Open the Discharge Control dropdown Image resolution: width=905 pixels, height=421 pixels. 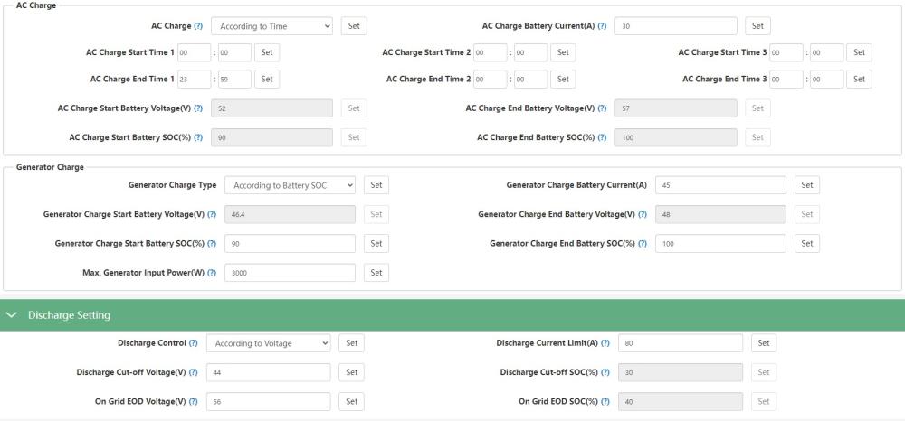click(x=269, y=343)
